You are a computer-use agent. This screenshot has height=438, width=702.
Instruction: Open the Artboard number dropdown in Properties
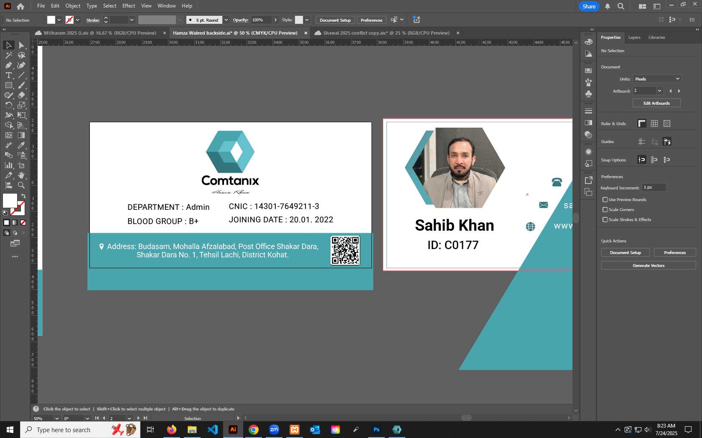click(x=660, y=91)
